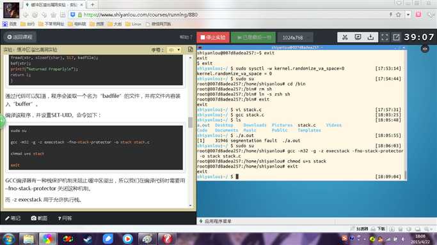Open the Windows Start menu
Viewport: 437px width, 245px height.
[8, 239]
